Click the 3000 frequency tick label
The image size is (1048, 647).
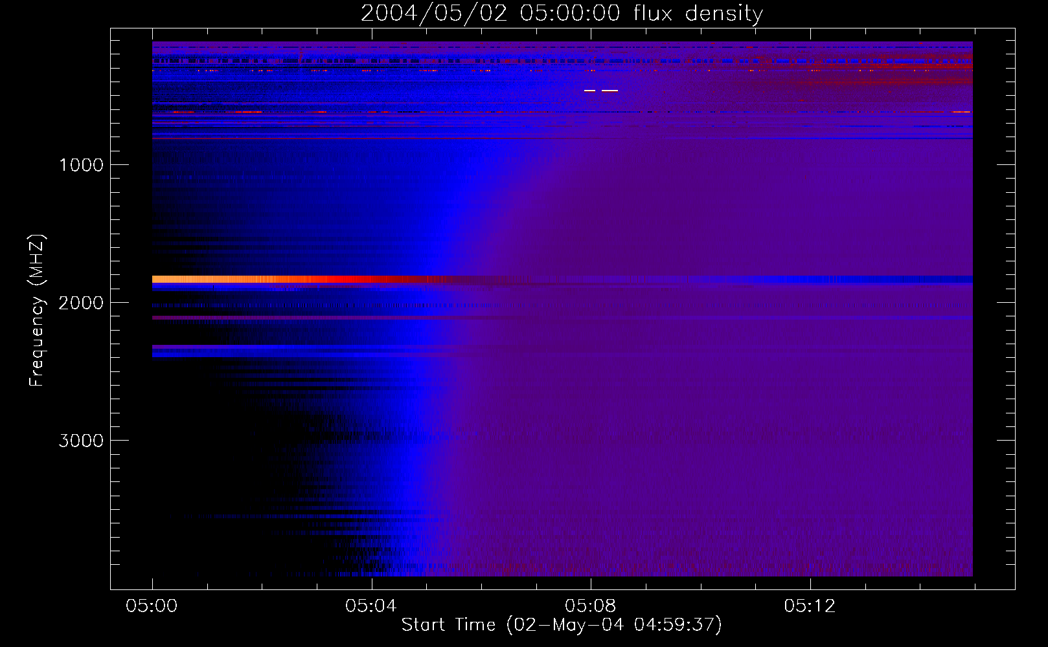tap(81, 441)
